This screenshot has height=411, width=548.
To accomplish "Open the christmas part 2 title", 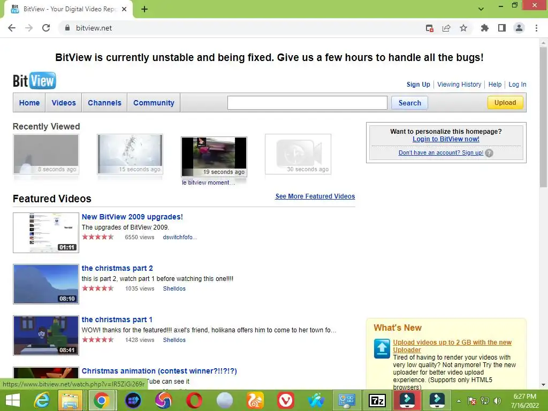I will coord(117,268).
